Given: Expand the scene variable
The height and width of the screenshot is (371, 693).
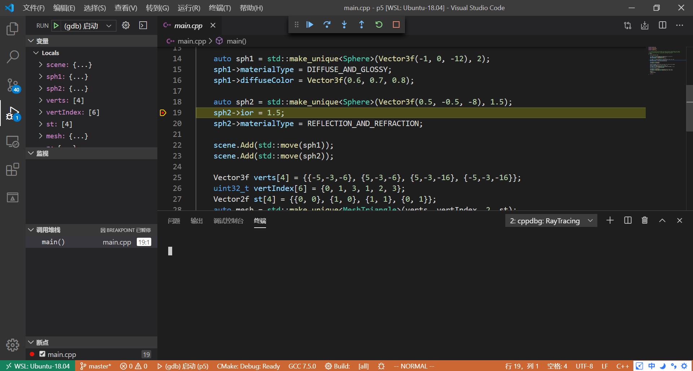Looking at the screenshot, I should [x=41, y=64].
